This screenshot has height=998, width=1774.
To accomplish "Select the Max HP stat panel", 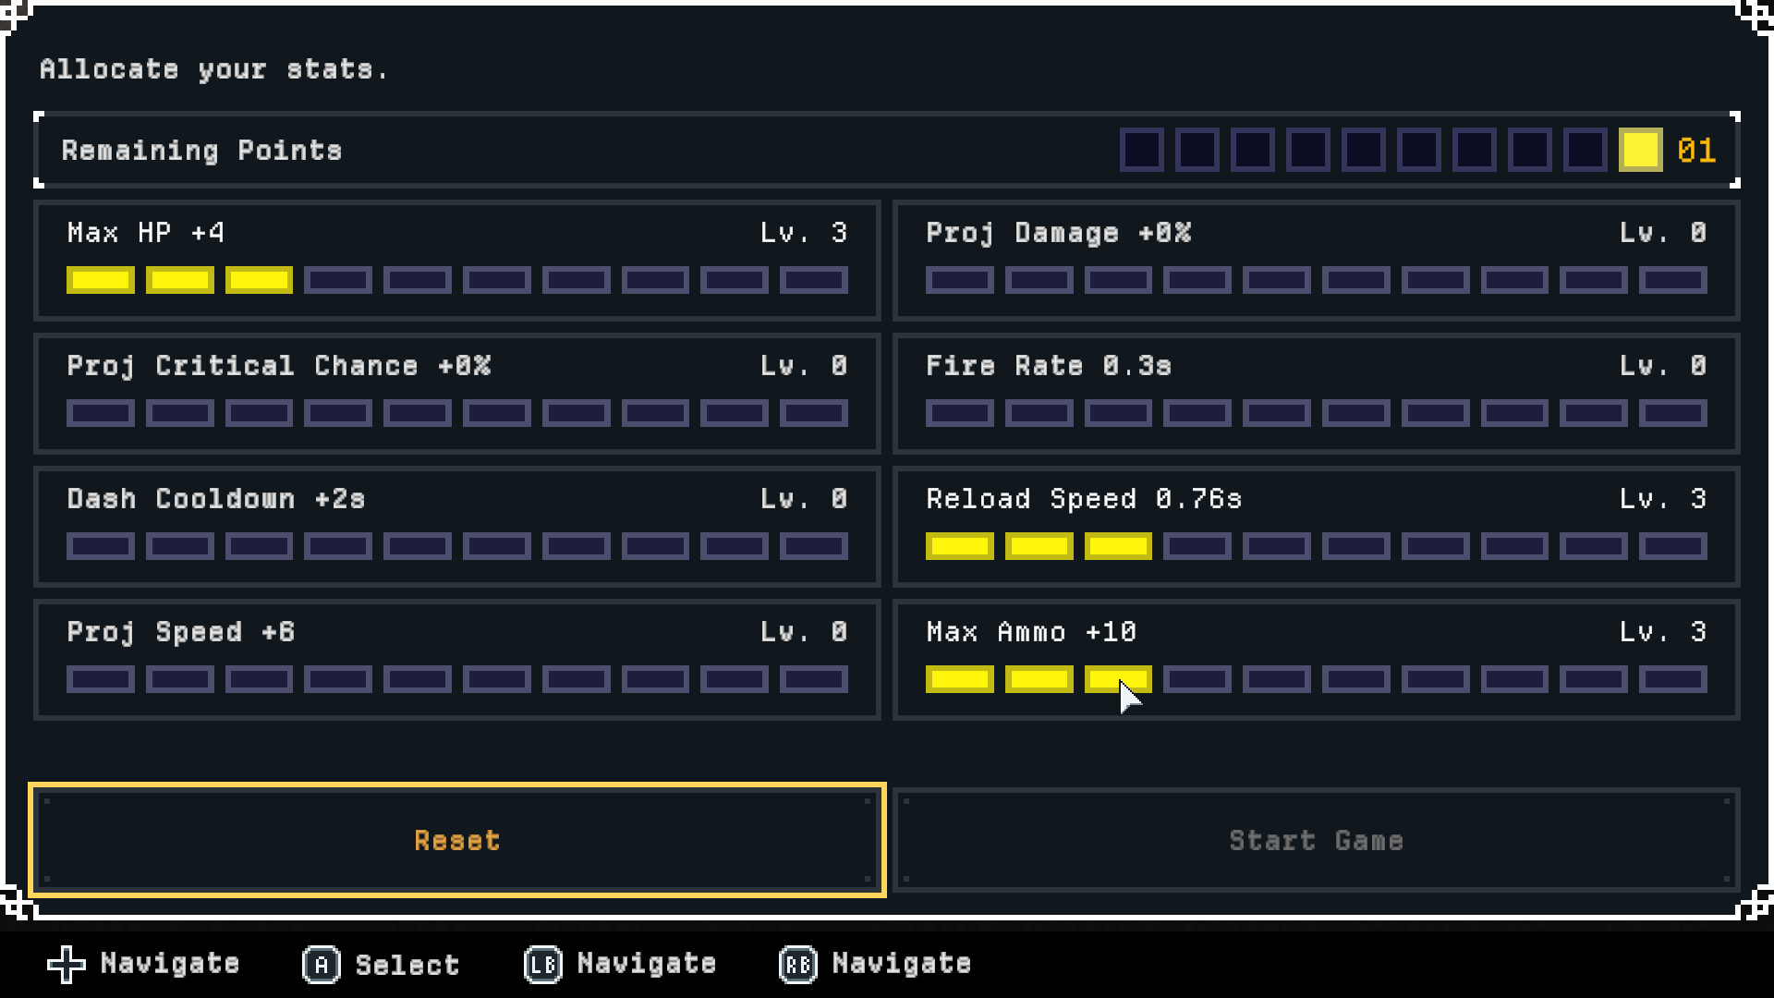I will pyautogui.click(x=457, y=261).
